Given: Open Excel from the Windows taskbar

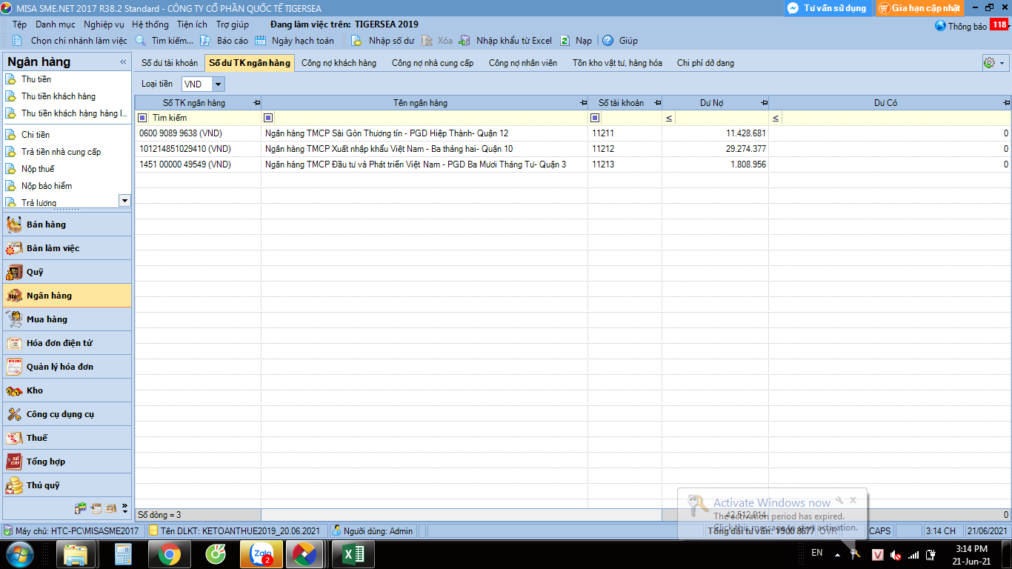Looking at the screenshot, I should click(x=353, y=554).
